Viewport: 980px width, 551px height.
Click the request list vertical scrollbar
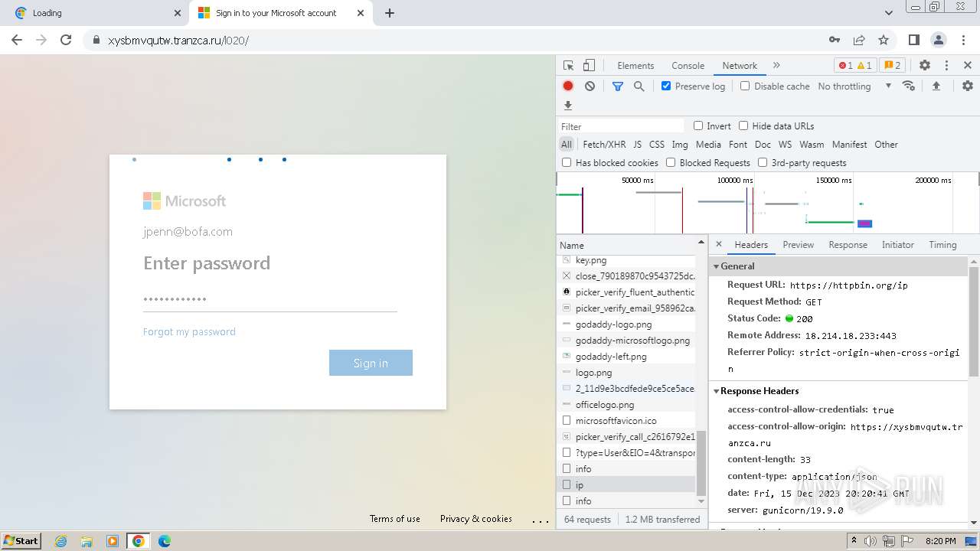pyautogui.click(x=701, y=462)
